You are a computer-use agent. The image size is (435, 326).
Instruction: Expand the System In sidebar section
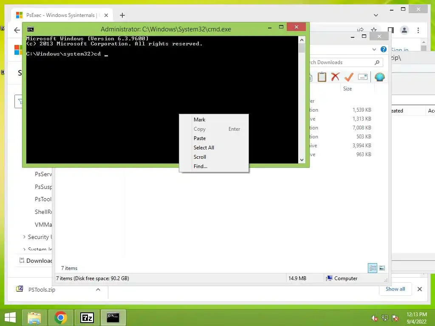point(24,249)
